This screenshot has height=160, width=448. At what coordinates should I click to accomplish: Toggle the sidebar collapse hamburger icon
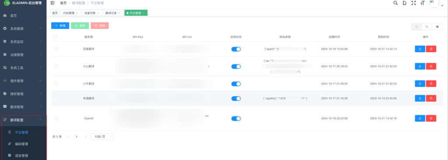point(52,3)
